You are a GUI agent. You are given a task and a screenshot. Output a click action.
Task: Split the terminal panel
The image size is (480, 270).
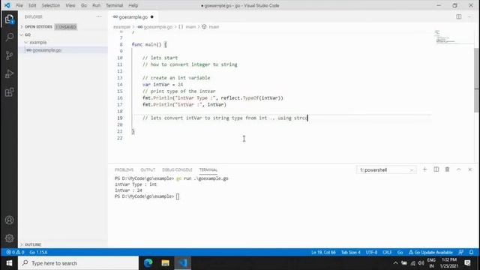coord(436,169)
